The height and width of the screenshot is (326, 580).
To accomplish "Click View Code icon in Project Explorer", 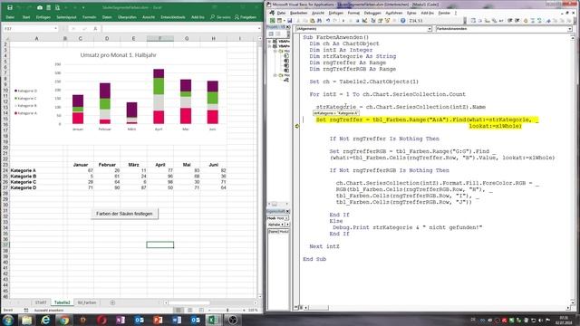I will point(271,34).
